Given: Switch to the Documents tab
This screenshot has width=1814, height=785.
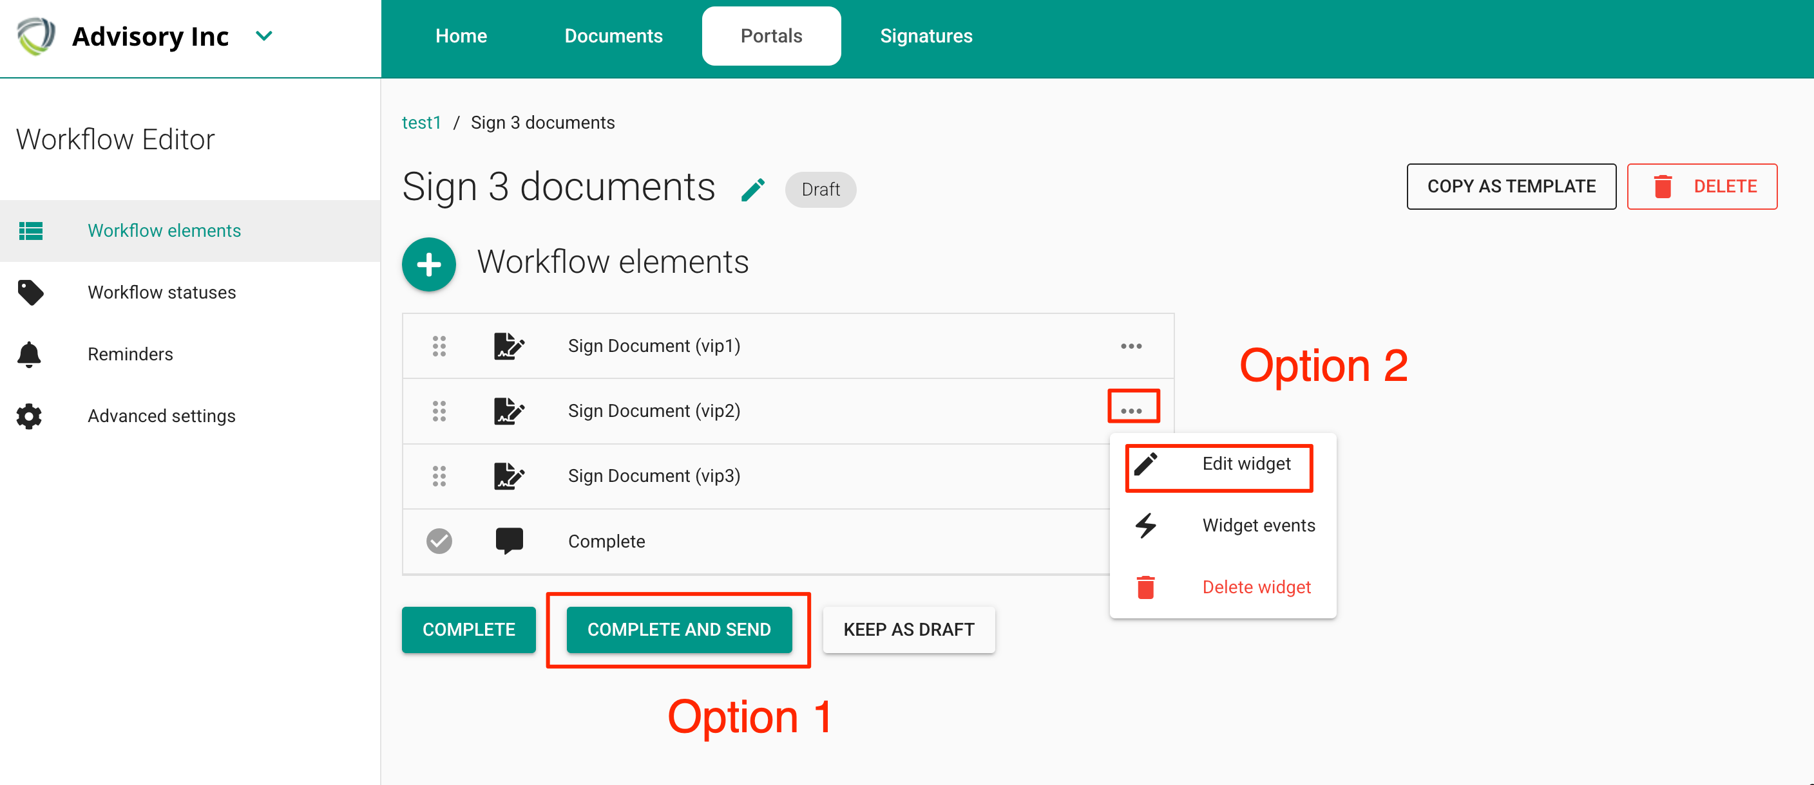Looking at the screenshot, I should pyautogui.click(x=613, y=35).
